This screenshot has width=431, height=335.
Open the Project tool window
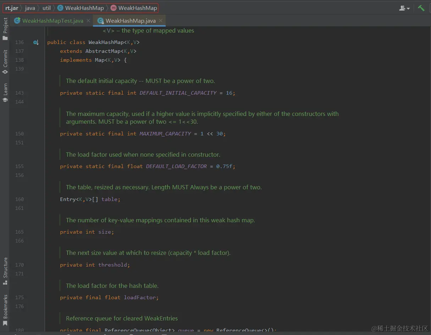coord(5,29)
